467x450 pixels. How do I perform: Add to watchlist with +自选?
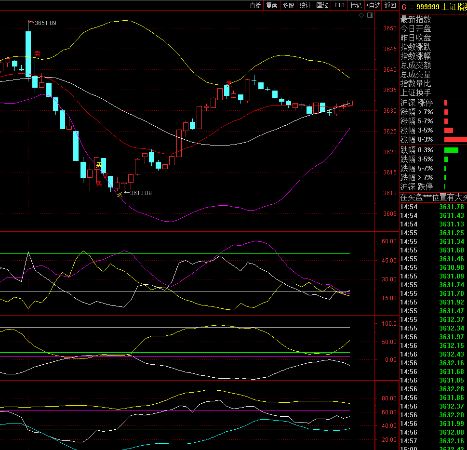373,5
